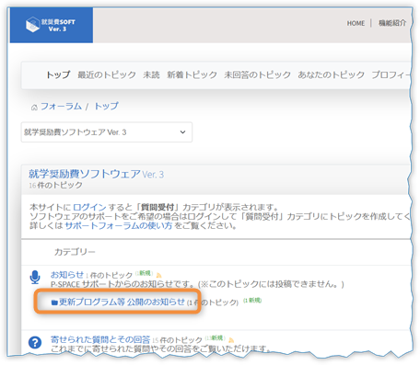Select the トップ navigation item
Screen dimensions: 420x365
(58, 74)
